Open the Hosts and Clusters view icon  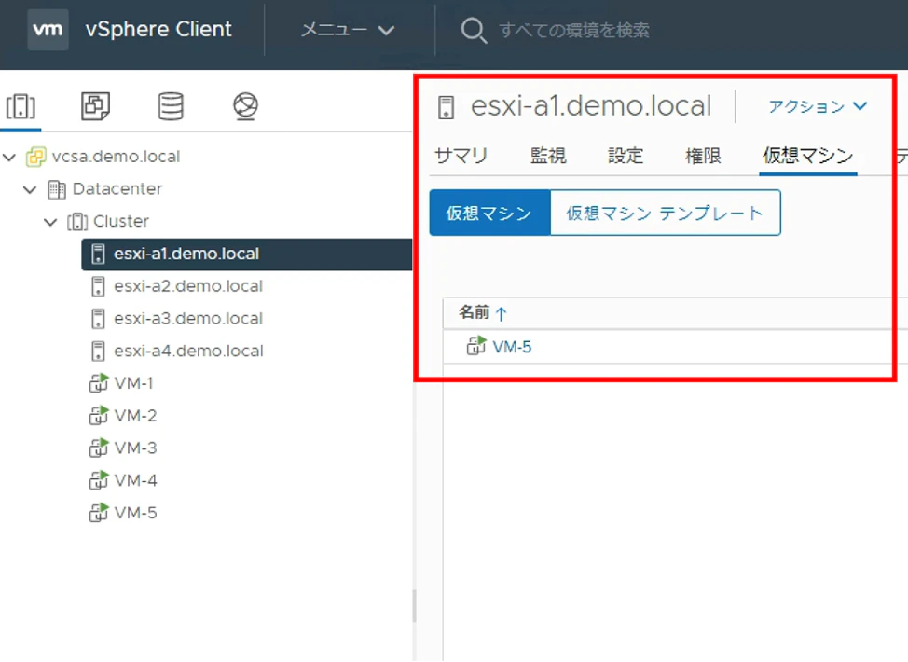click(x=21, y=106)
